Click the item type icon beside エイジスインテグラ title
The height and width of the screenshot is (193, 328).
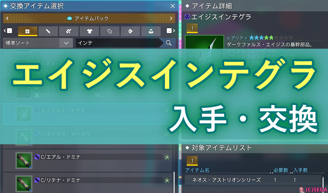click(x=187, y=17)
